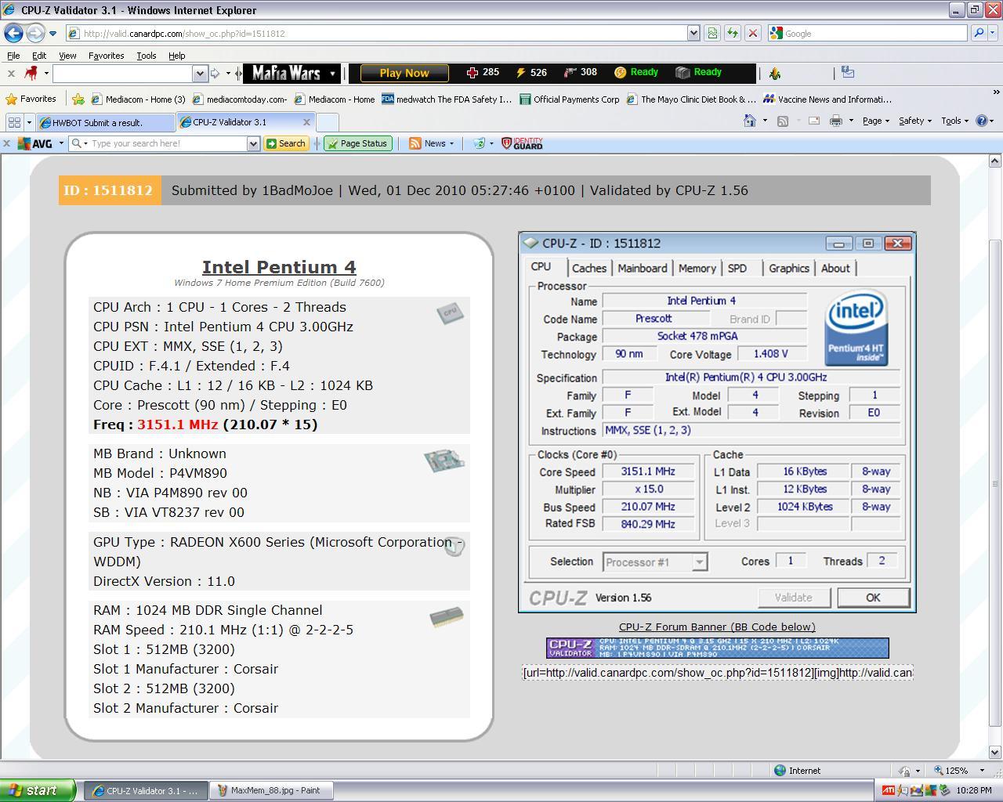Open the Edit menu

pyautogui.click(x=38, y=56)
